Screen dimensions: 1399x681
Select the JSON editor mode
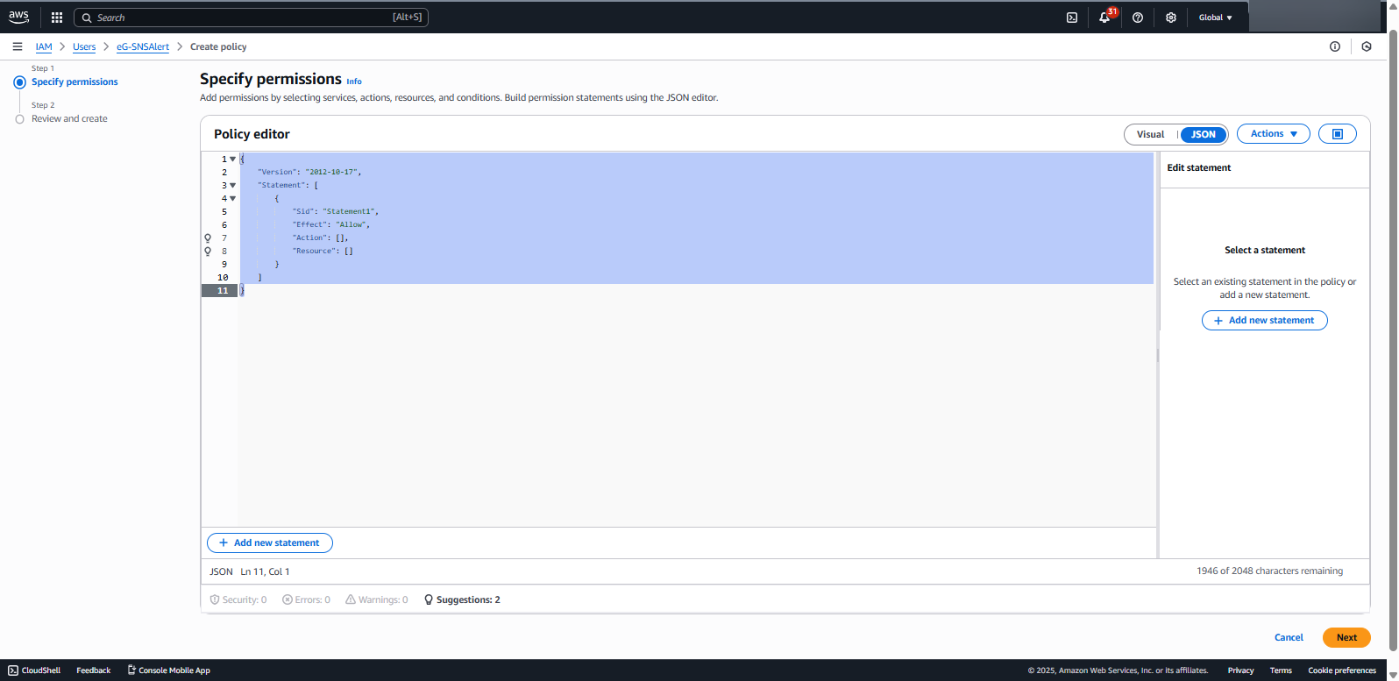click(x=1203, y=134)
